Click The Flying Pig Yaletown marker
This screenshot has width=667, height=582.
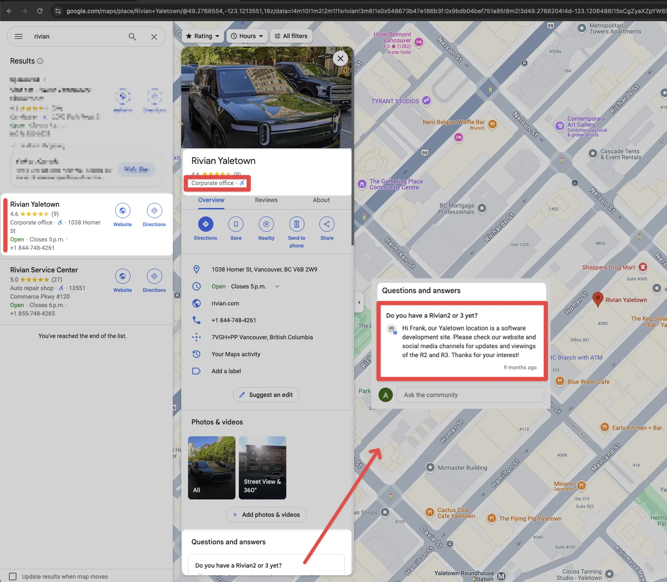(x=492, y=518)
